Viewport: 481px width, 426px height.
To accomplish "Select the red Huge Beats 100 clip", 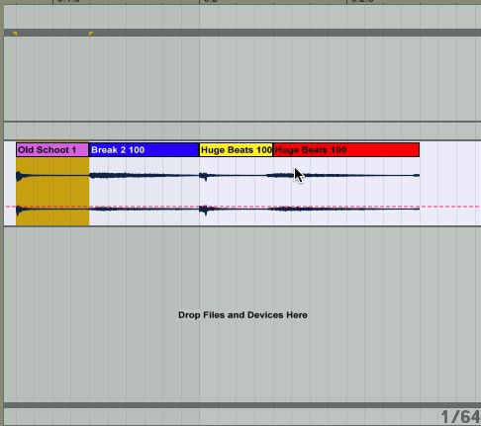I will point(346,150).
